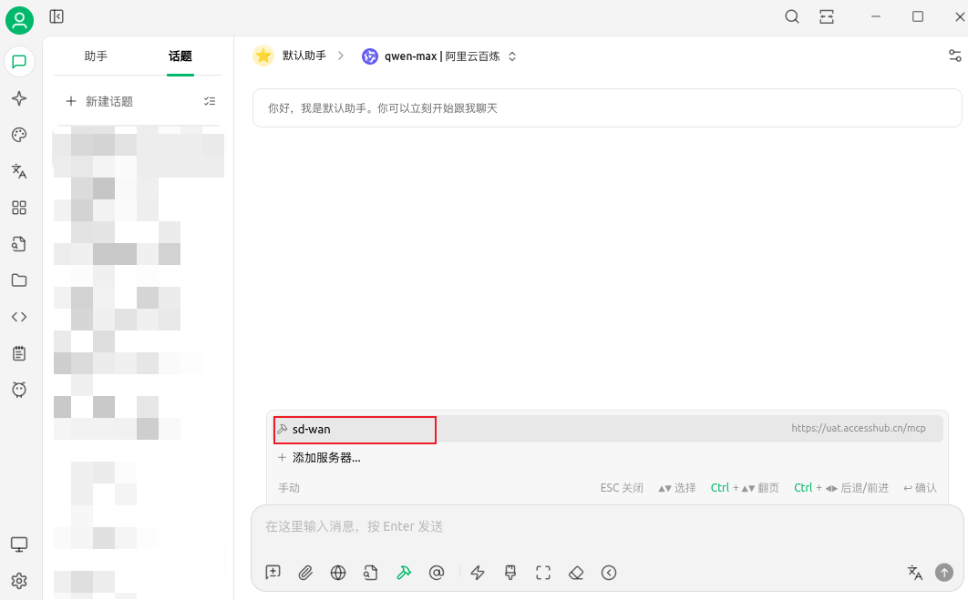Screen dimensions: 968x600
Task: Click the knowledge base icon in input toolbar
Action: (x=370, y=573)
